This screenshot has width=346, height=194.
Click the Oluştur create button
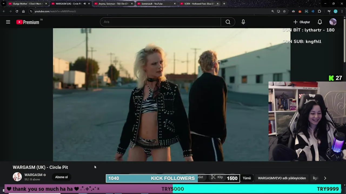[302, 22]
